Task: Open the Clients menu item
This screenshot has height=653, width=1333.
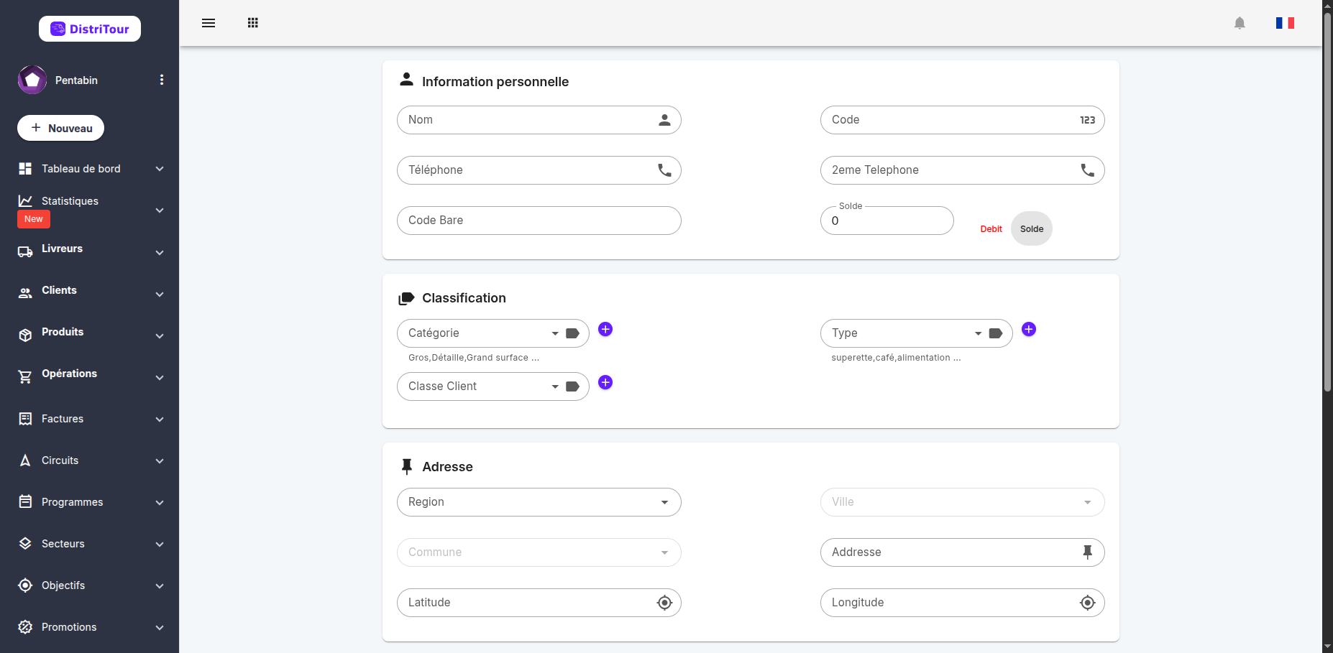Action: [x=90, y=293]
